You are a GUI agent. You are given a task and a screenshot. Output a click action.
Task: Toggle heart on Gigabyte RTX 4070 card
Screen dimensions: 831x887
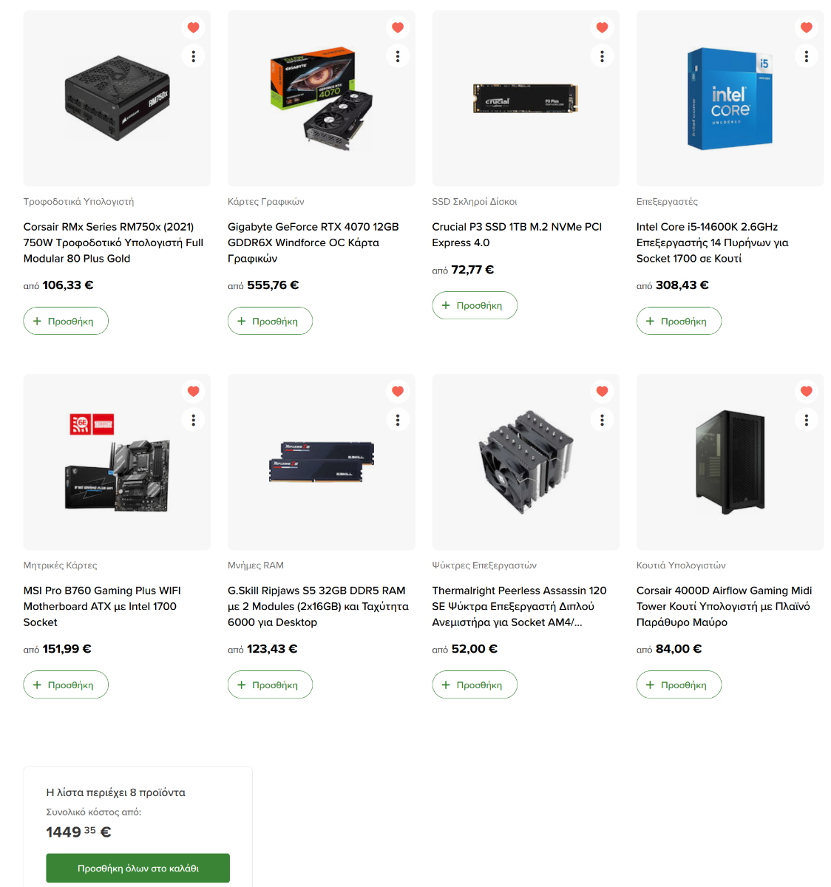pos(398,27)
